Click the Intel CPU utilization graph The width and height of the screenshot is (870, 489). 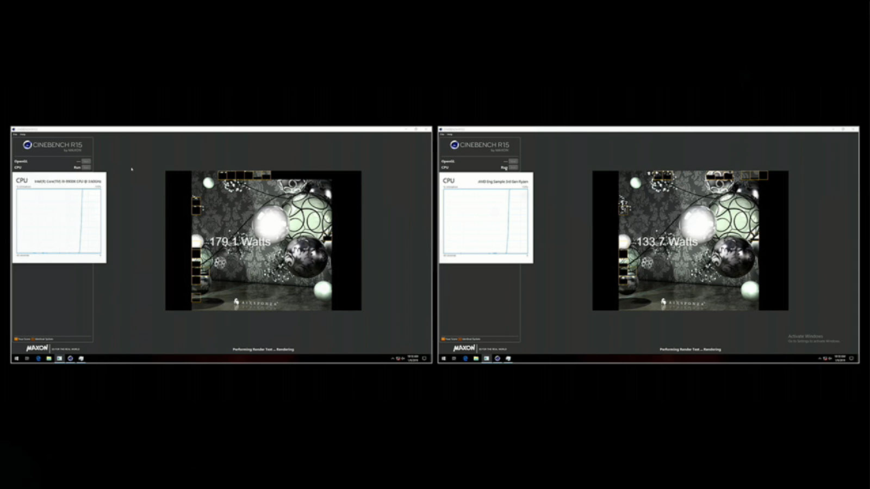(59, 221)
